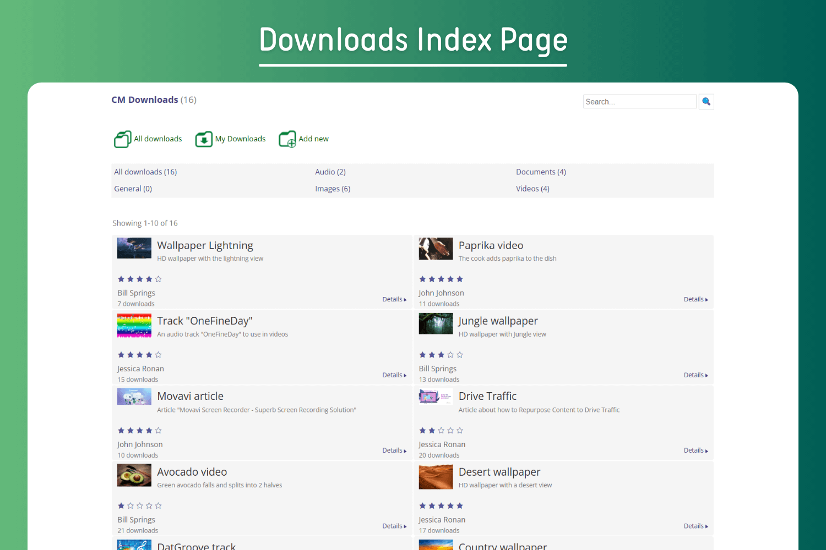Screen dimensions: 826x550
Task: Click author Bill Springs under Jungle wallpaper
Action: (x=437, y=369)
